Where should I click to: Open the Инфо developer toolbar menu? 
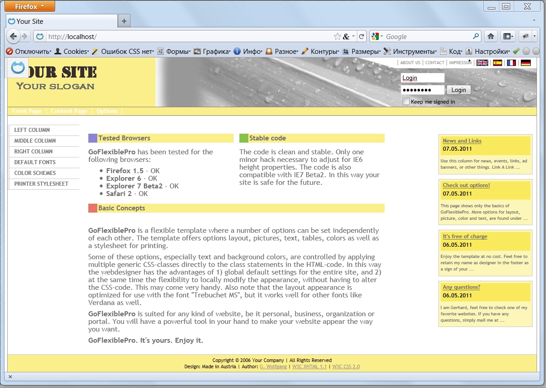point(248,51)
